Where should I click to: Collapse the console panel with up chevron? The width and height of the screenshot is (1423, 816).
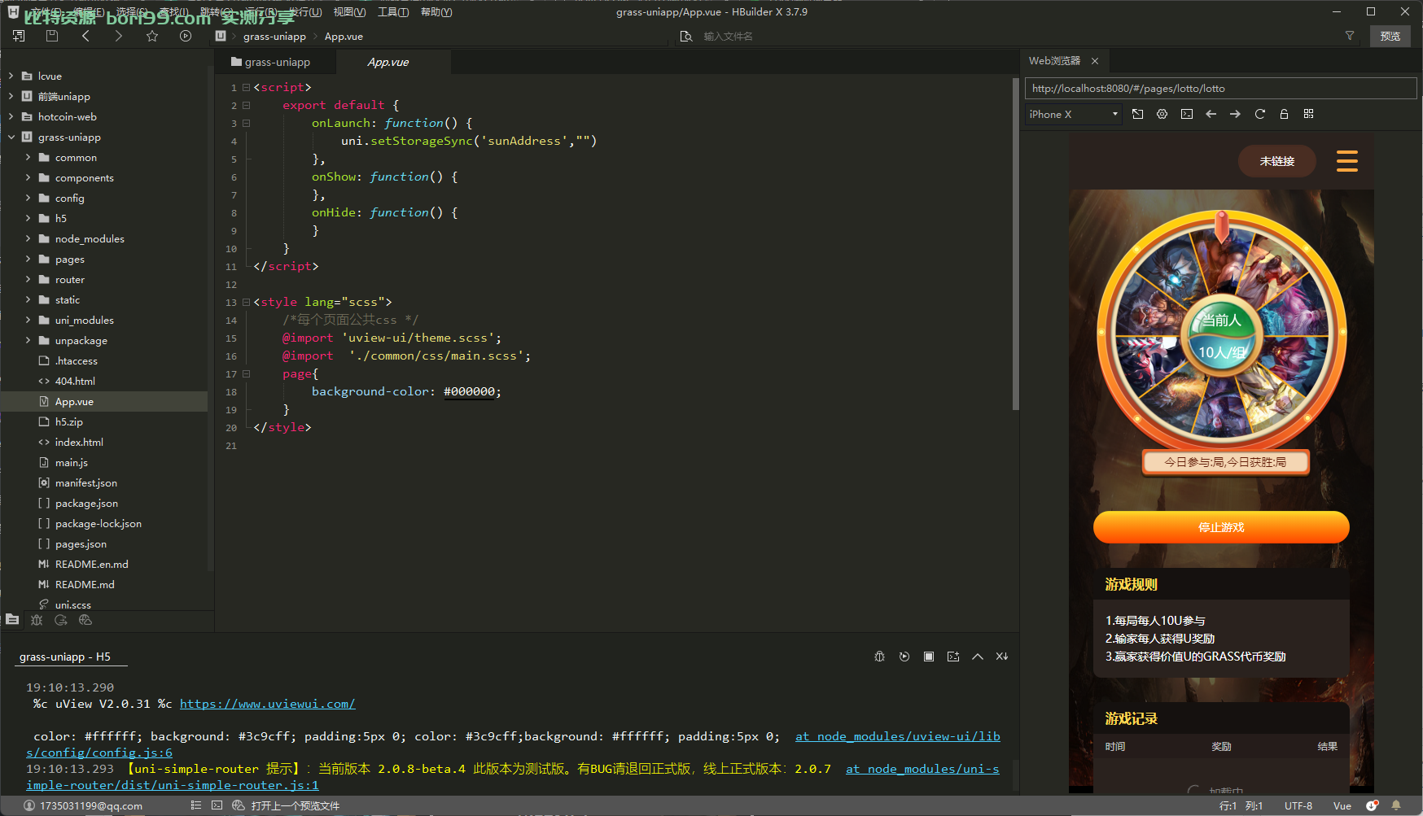pos(978,657)
